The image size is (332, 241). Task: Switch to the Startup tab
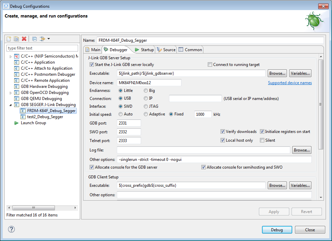144,50
